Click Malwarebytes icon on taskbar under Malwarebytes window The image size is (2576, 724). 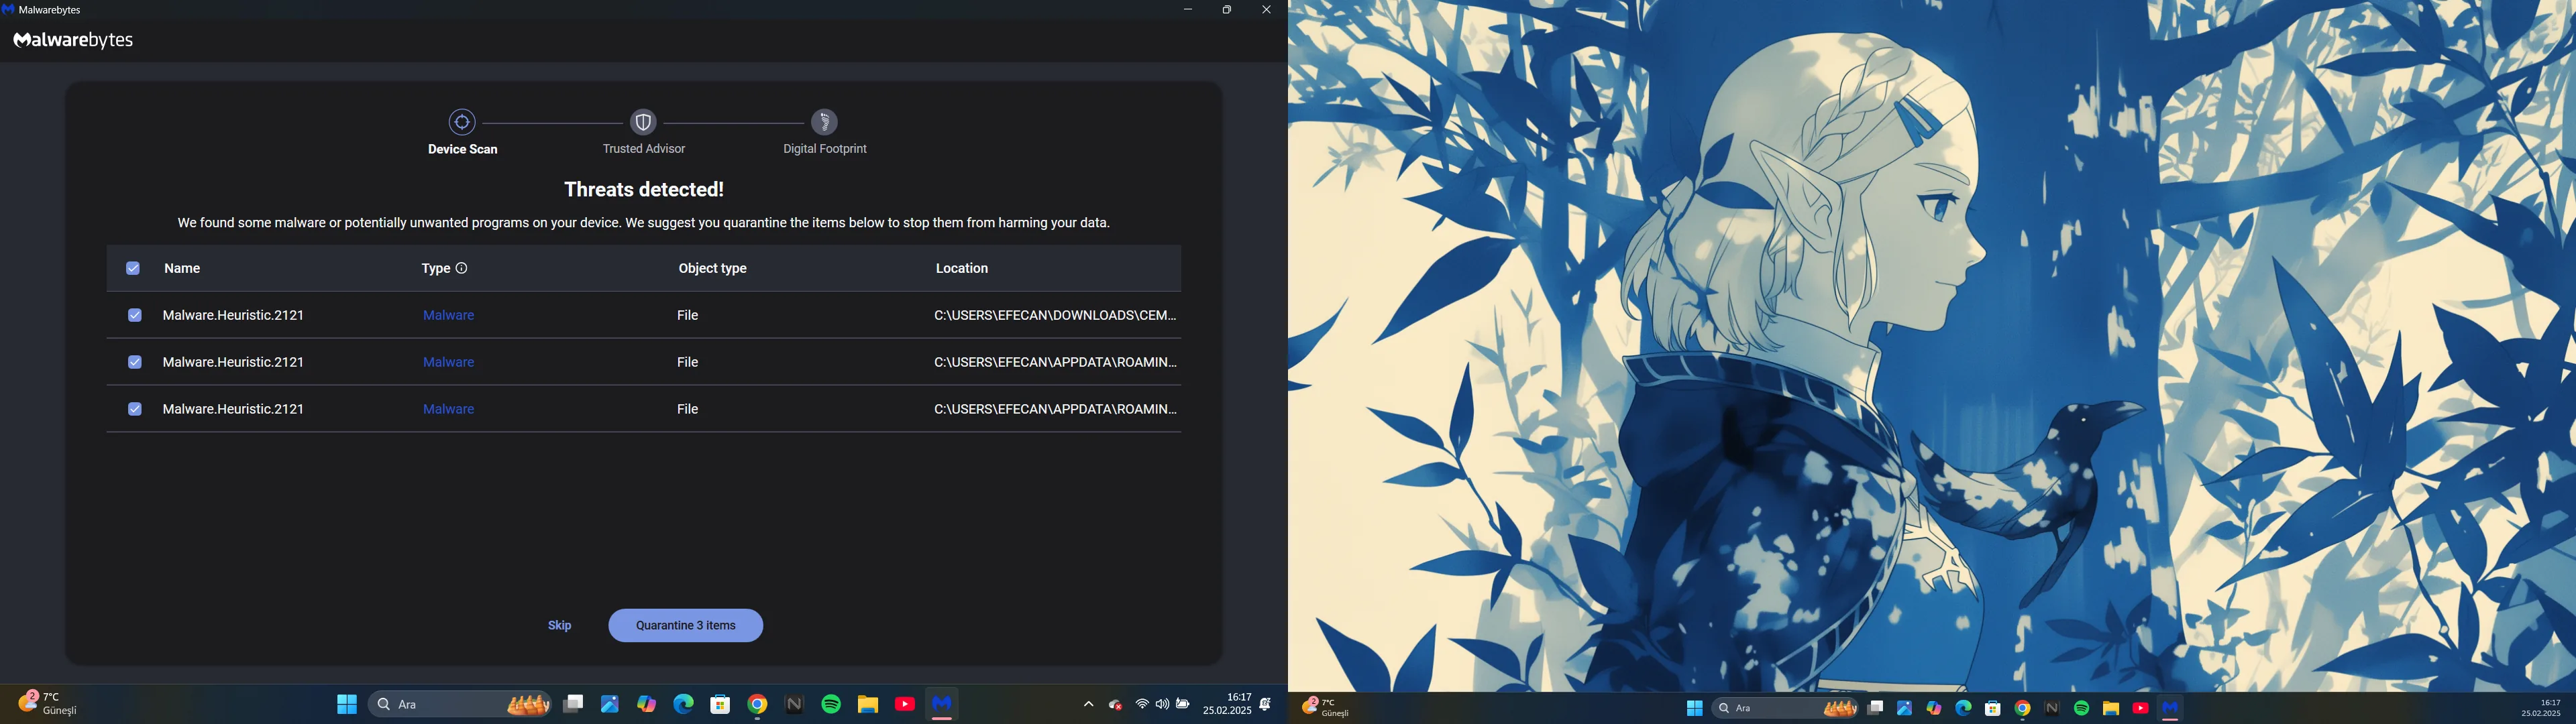coord(942,705)
